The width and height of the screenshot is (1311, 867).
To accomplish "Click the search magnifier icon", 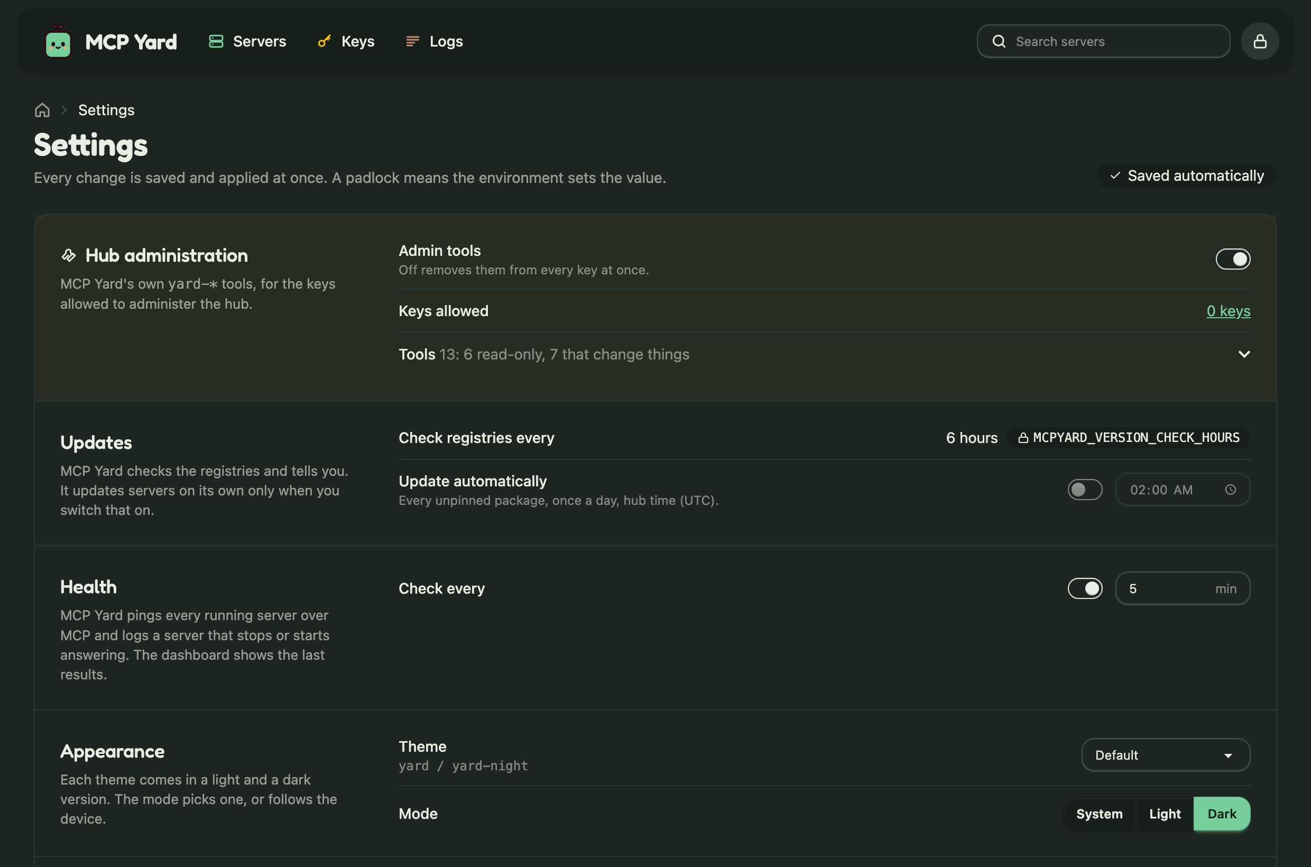I will 999,41.
